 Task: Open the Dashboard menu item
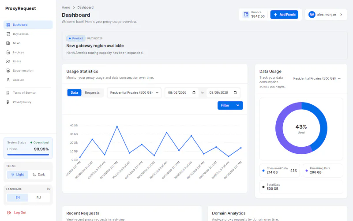(x=28, y=25)
